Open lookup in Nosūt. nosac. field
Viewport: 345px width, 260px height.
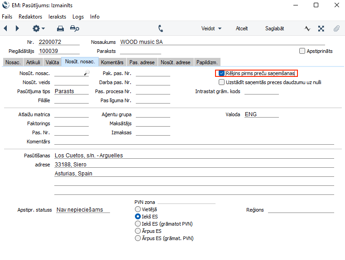[86, 73]
